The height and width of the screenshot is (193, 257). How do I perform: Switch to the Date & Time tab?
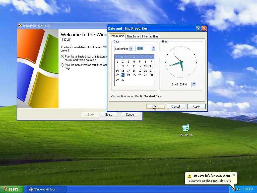click(x=117, y=36)
